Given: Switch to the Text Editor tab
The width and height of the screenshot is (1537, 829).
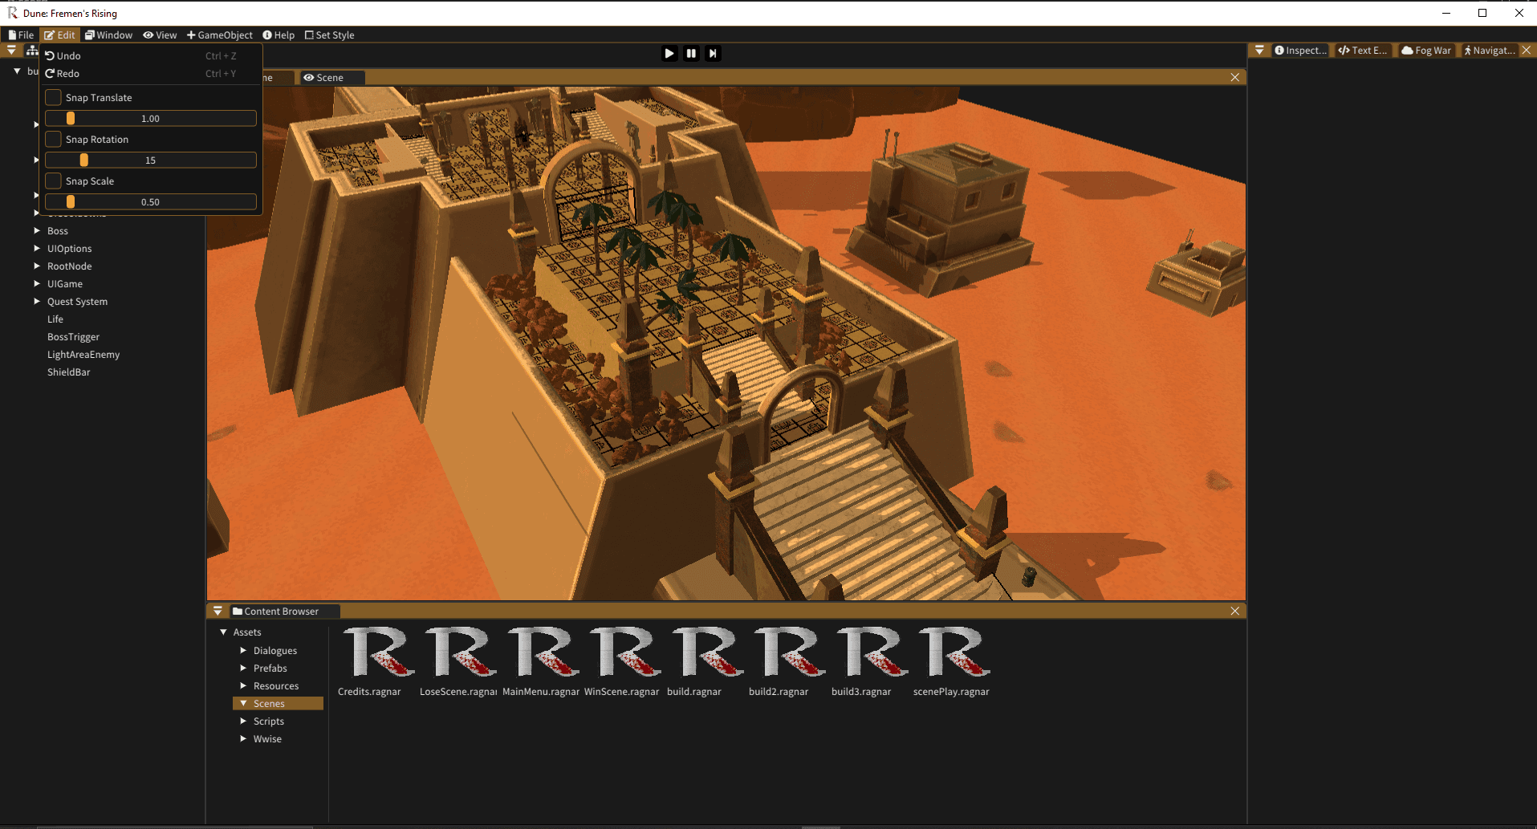Looking at the screenshot, I should pyautogui.click(x=1363, y=50).
